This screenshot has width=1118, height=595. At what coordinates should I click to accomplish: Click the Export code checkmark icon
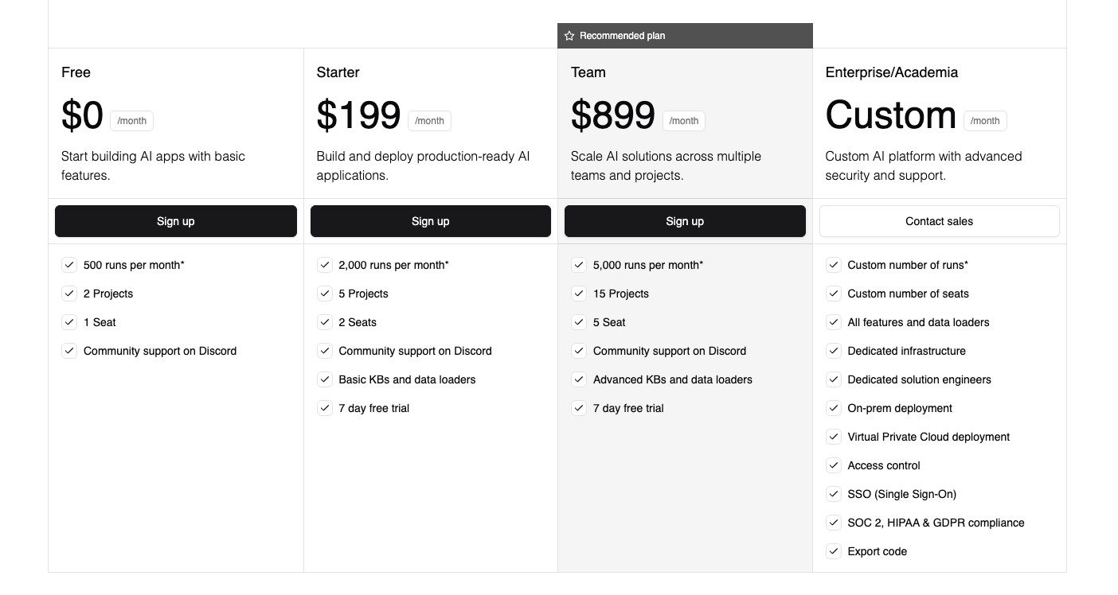[834, 551]
